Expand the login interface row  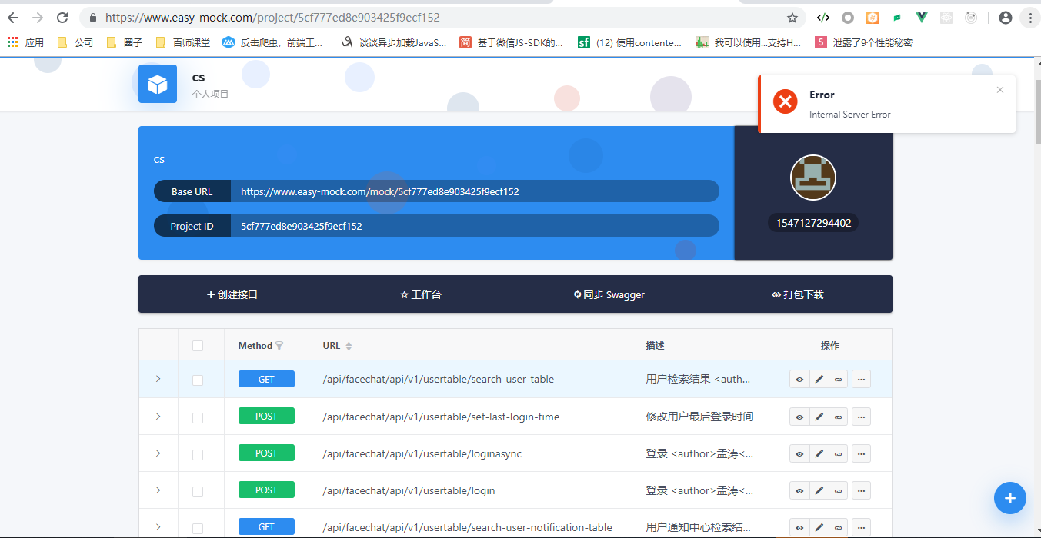(158, 490)
